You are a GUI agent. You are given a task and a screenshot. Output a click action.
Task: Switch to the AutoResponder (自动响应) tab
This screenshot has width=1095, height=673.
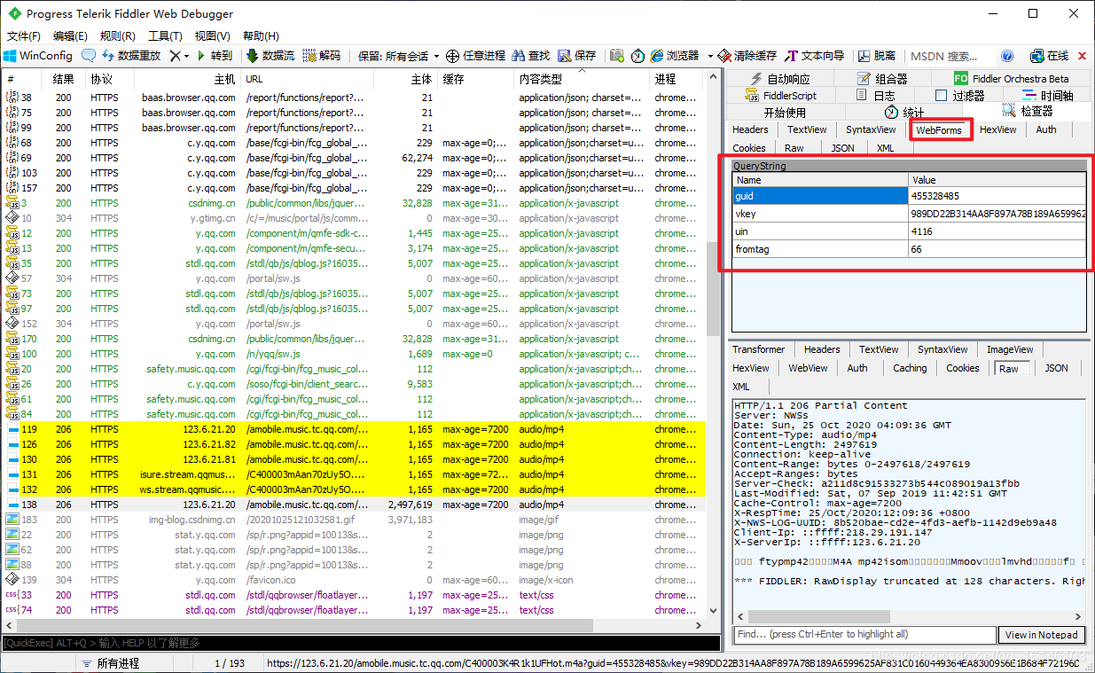[x=778, y=79]
